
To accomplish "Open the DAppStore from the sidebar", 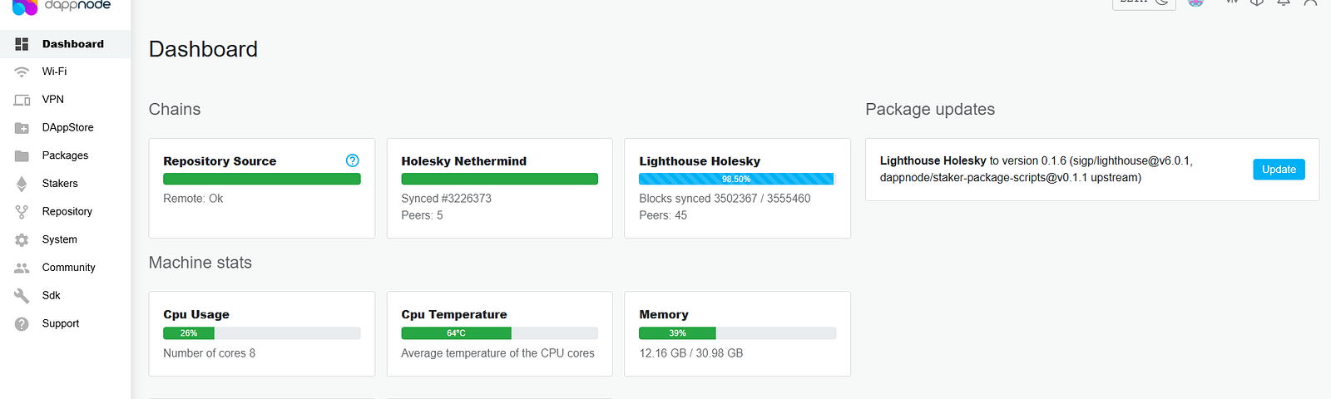I will click(65, 128).
